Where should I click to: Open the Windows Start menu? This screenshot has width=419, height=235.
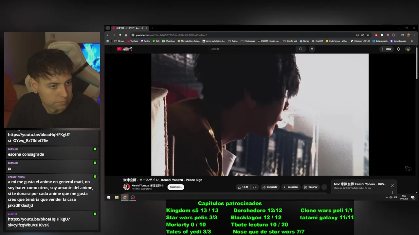click(x=108, y=197)
